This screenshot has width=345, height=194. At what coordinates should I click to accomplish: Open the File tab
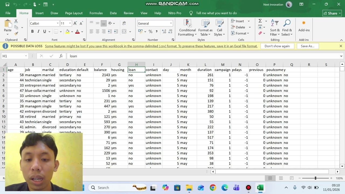tap(8, 13)
